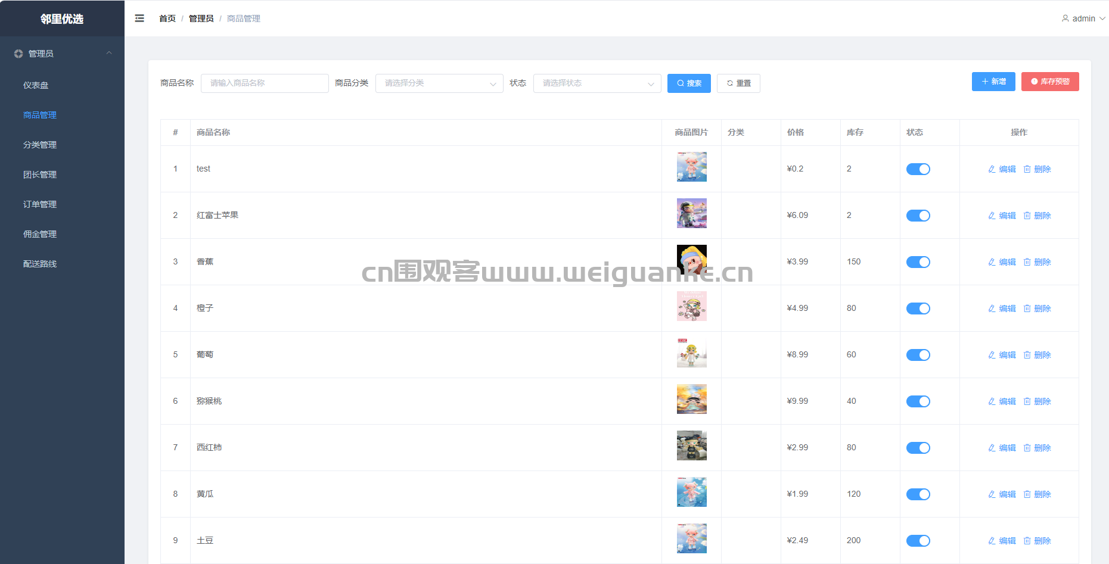Open 订单管理 in the sidebar
This screenshot has width=1109, height=564.
(40, 204)
